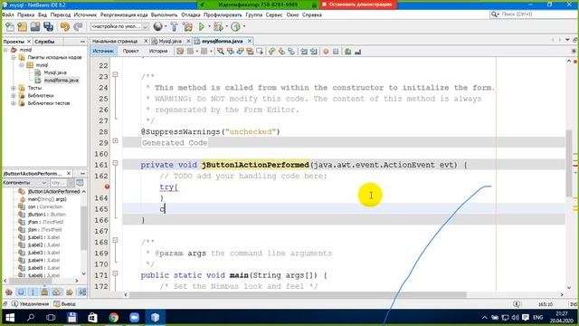
Task: Open the Правка menu
Action: 25,14
